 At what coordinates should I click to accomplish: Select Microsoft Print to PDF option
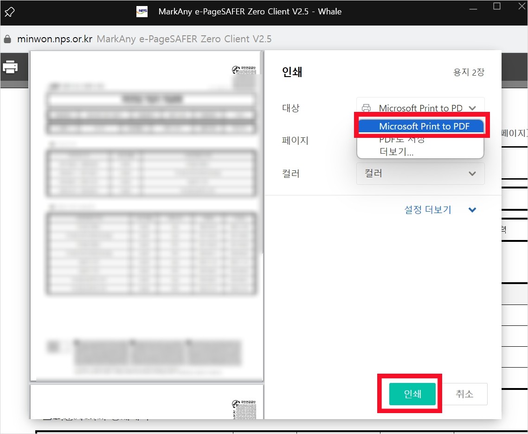(x=420, y=126)
